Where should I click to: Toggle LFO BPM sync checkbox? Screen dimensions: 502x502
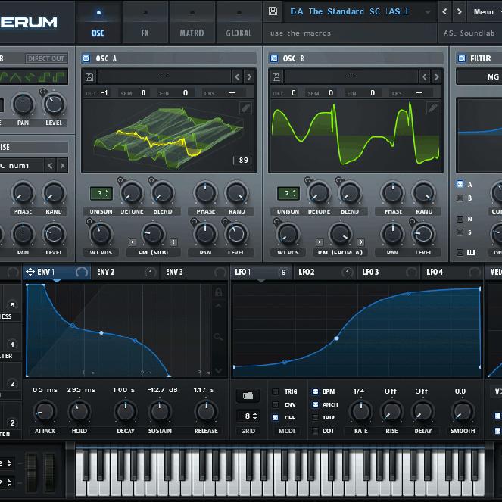[x=315, y=391]
